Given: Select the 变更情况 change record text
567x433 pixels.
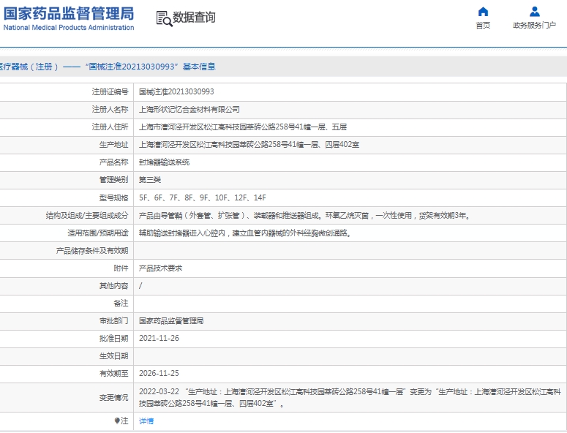Looking at the screenshot, I should click(350, 398).
